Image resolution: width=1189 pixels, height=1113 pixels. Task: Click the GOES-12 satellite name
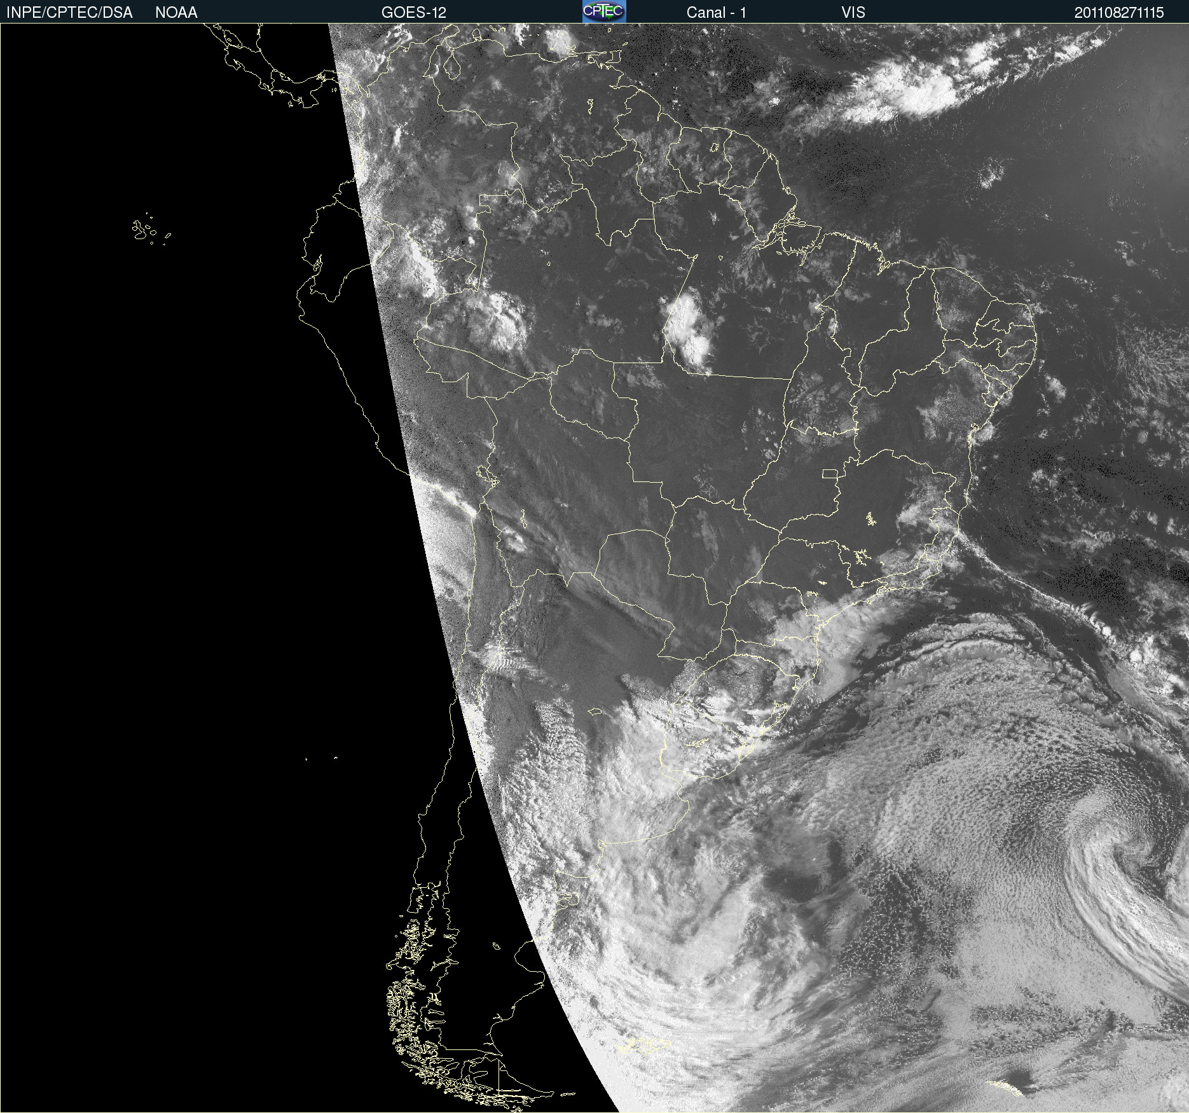pos(414,13)
